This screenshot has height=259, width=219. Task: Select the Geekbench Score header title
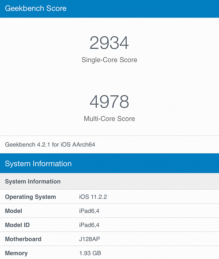tap(36, 8)
